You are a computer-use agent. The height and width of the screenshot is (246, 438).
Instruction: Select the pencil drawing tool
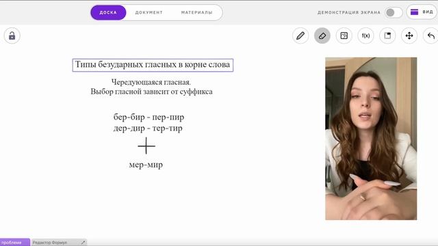(x=300, y=36)
